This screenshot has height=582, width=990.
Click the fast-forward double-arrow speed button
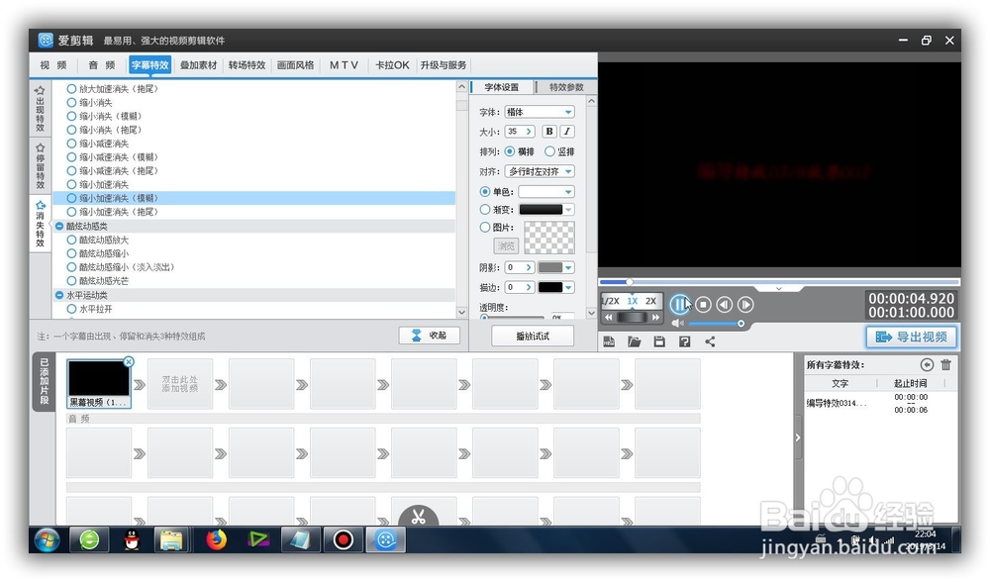click(655, 317)
